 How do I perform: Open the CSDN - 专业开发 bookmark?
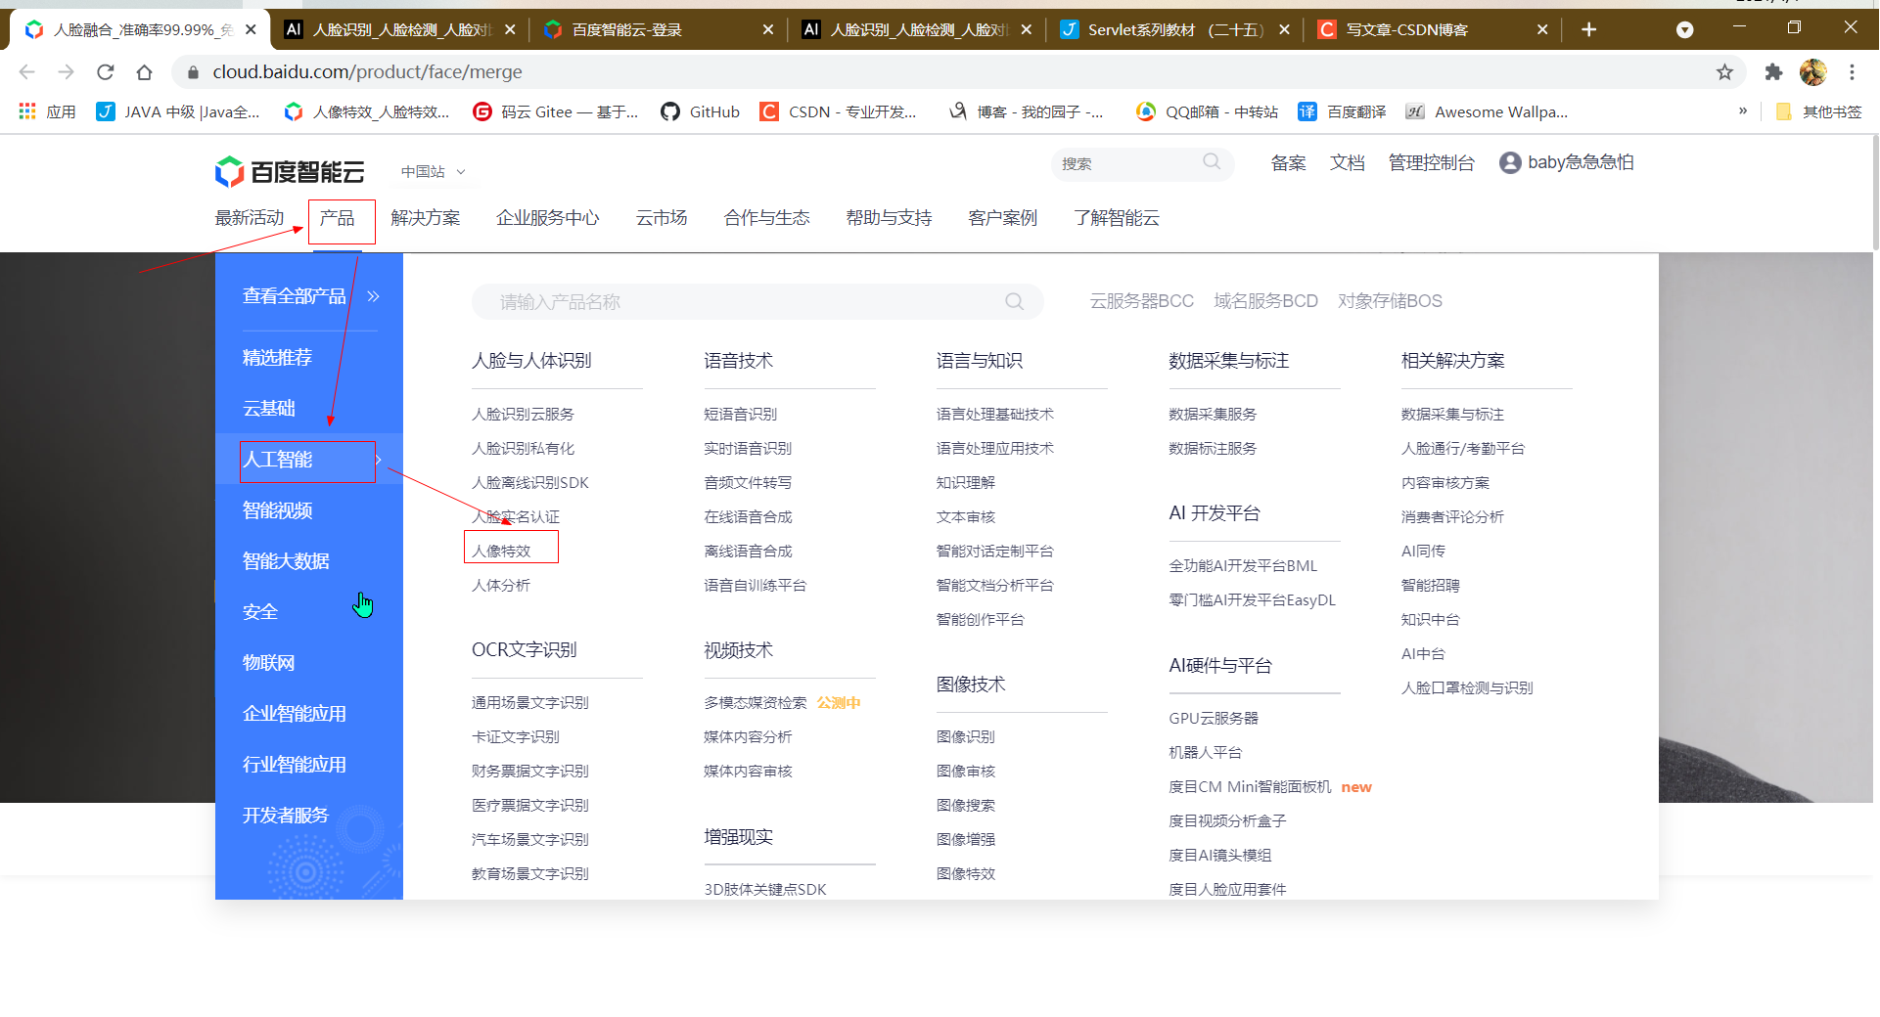tap(839, 111)
